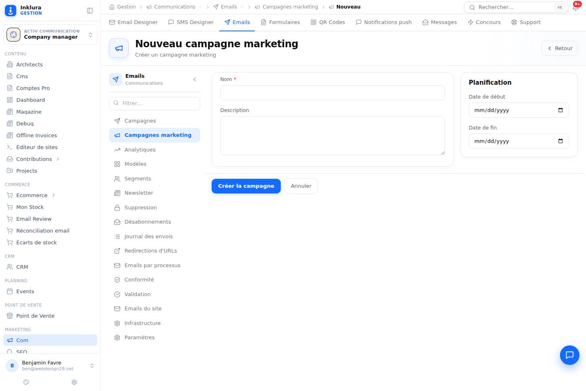The image size is (586, 391).
Task: Open the settings gear near user profile
Action: point(74,382)
